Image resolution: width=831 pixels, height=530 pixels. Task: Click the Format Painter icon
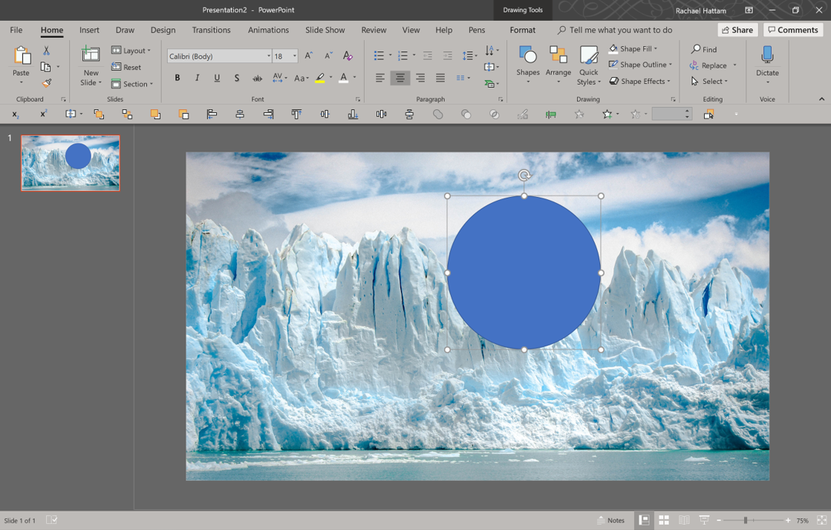[46, 82]
